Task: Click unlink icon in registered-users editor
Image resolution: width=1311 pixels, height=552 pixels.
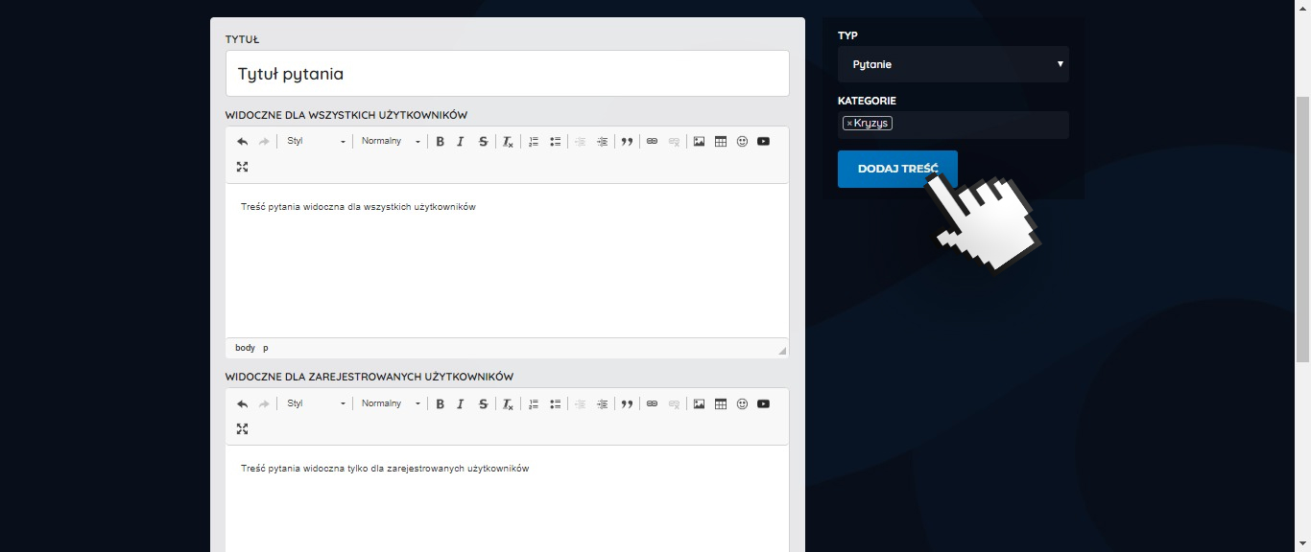Action: [674, 403]
